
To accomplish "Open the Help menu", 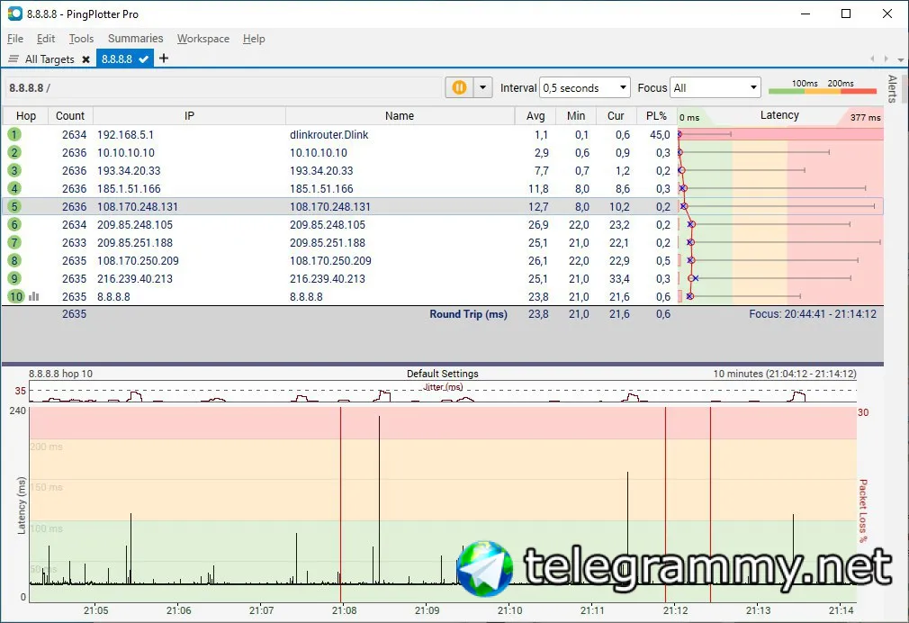I will [254, 39].
